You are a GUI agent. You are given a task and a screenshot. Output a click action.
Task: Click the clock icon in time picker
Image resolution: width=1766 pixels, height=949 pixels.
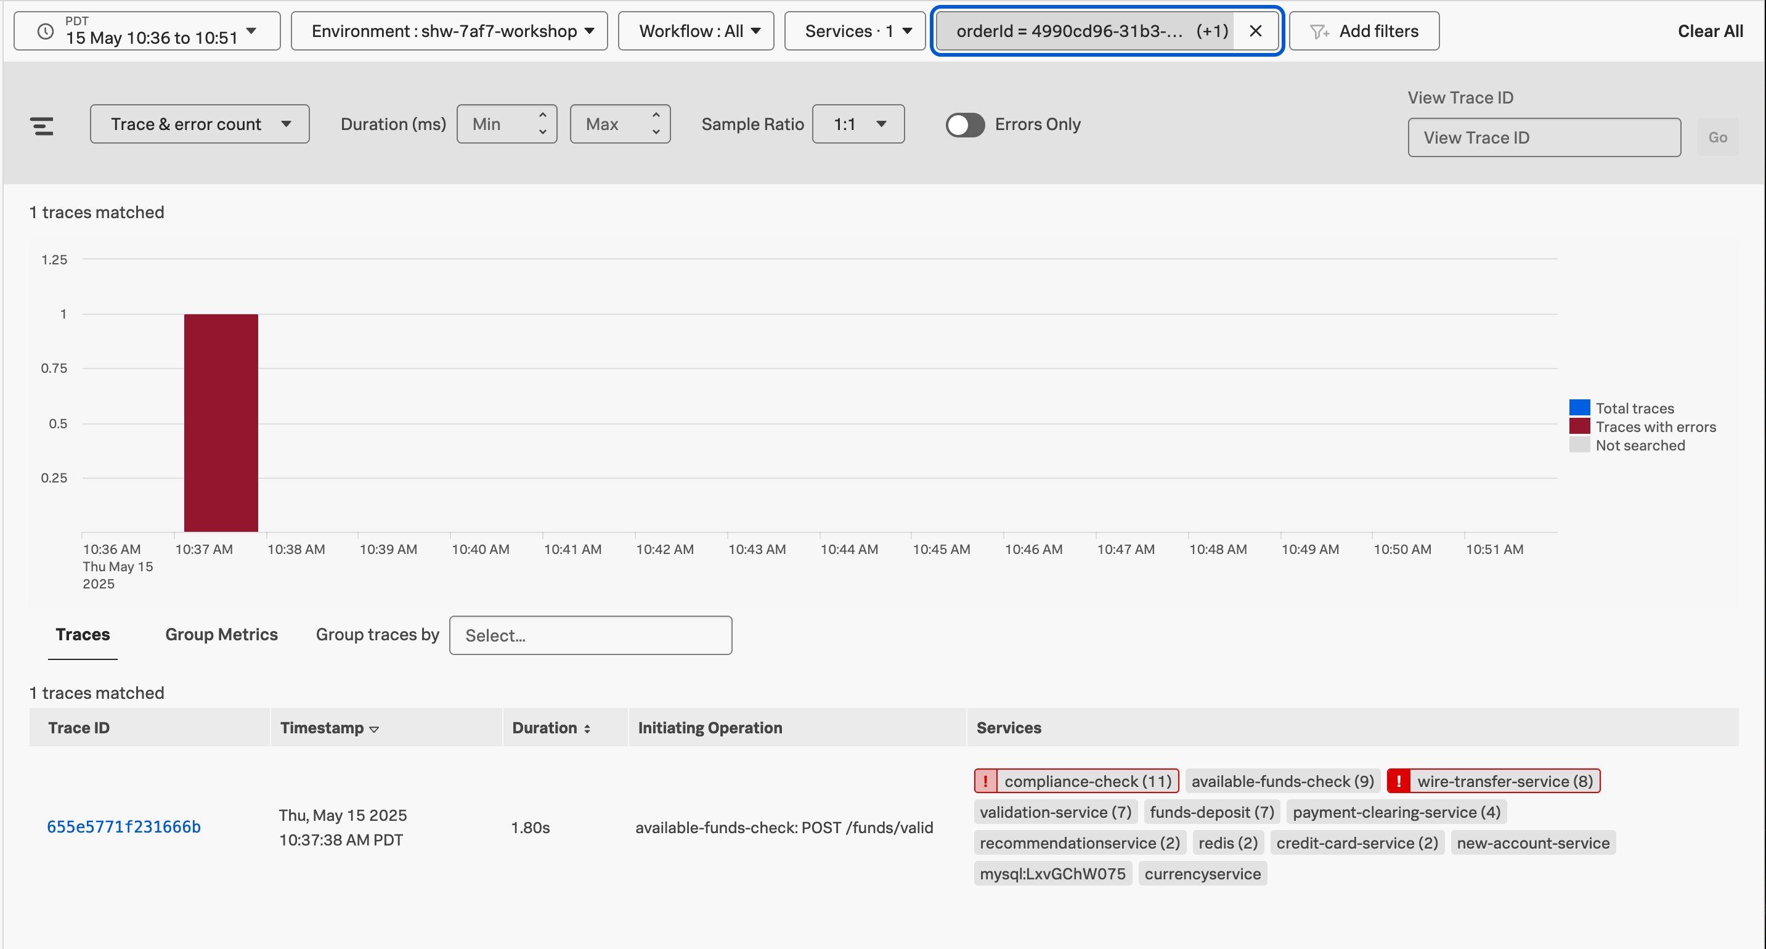(x=45, y=31)
